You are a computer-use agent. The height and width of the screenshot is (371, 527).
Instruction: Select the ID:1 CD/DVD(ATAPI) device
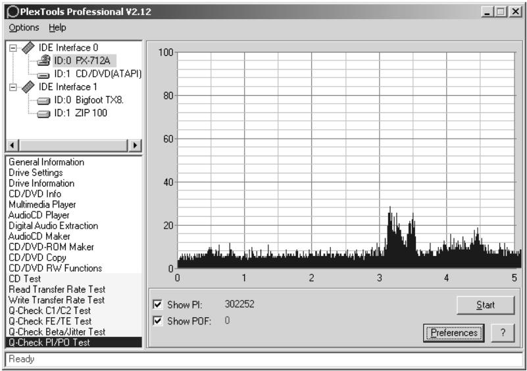(98, 74)
